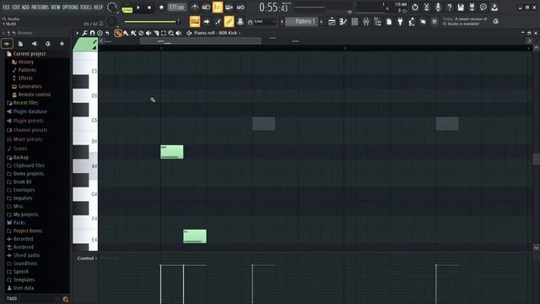
Task: Open the playlist view icon
Action: [x=332, y=22]
